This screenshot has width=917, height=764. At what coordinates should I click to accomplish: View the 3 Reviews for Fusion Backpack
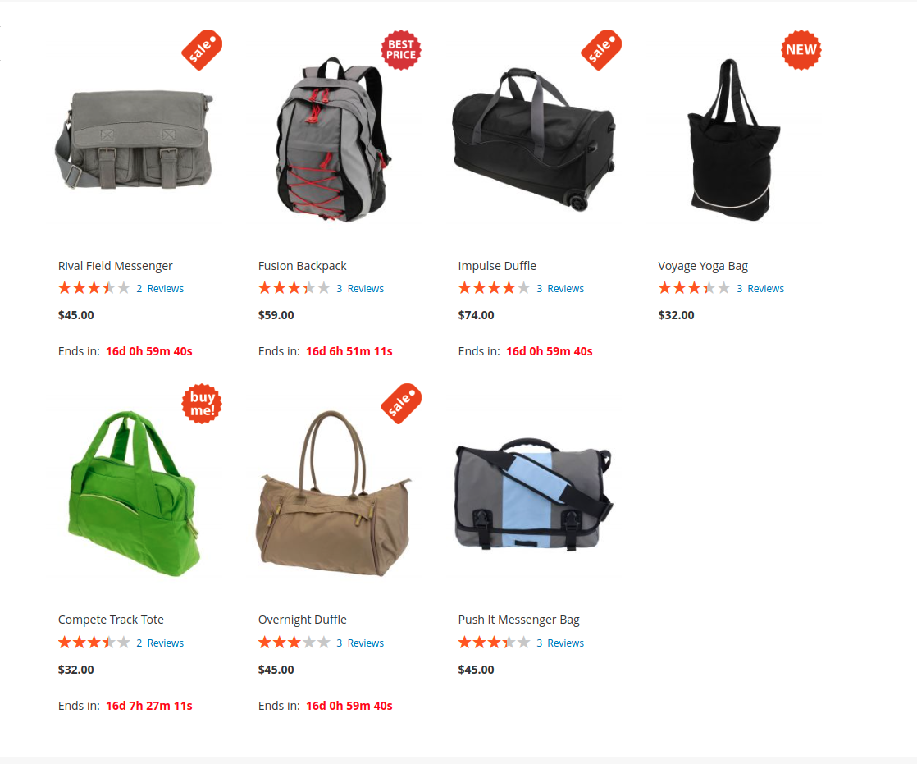coord(360,288)
